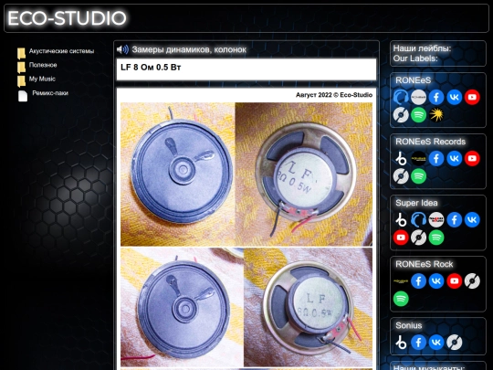This screenshot has width=493, height=370.
Task: Open top-left photo of speaker front
Action: tap(178, 174)
